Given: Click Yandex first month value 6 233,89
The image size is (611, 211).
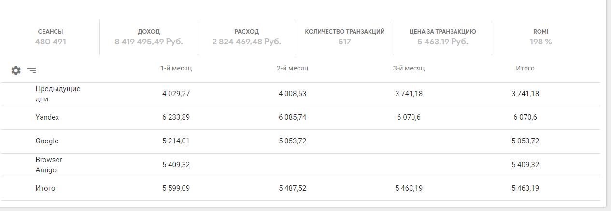Looking at the screenshot, I should point(176,117).
